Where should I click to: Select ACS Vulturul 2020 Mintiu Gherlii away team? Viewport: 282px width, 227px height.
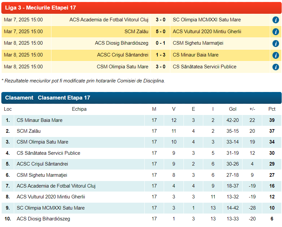coord(207,32)
